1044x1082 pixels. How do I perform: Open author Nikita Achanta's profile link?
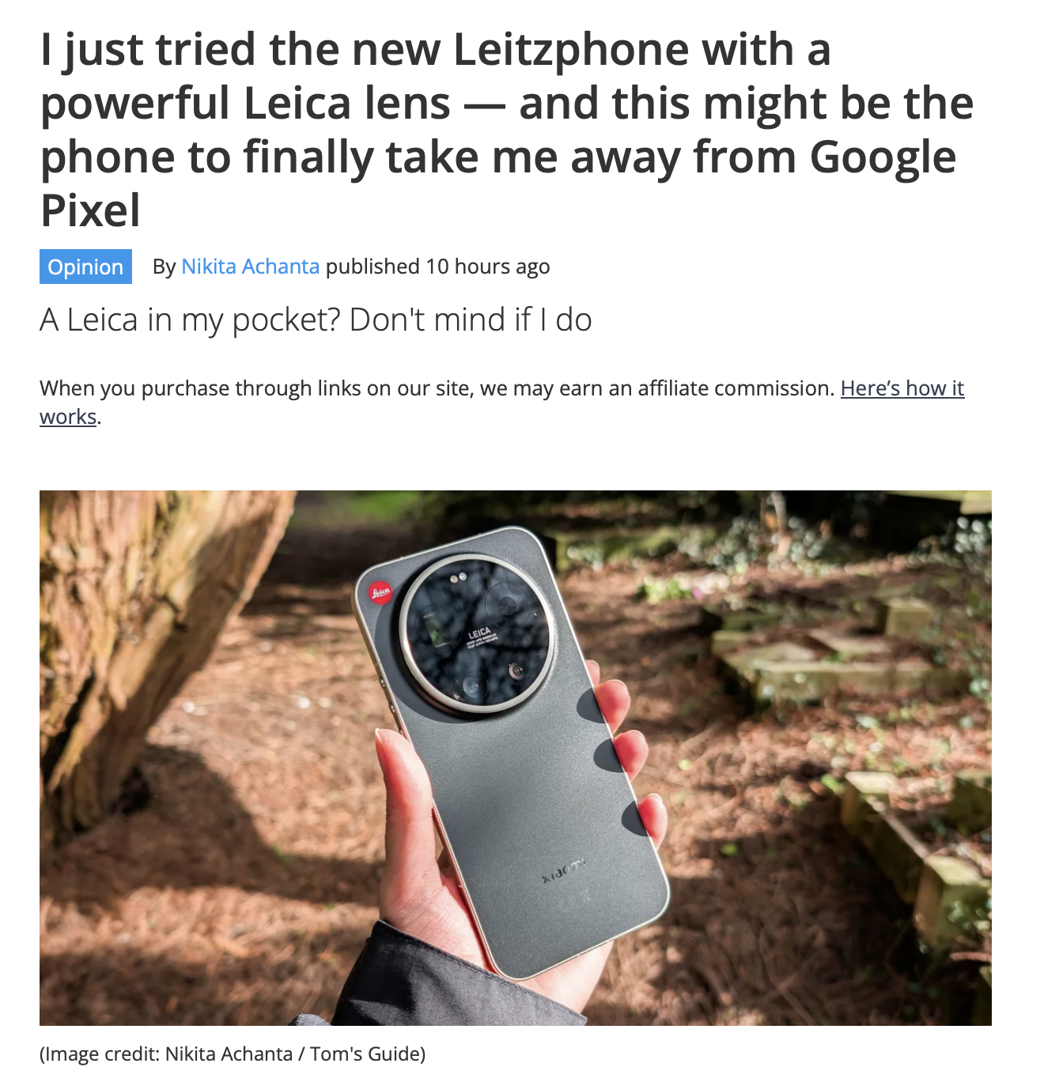(250, 267)
